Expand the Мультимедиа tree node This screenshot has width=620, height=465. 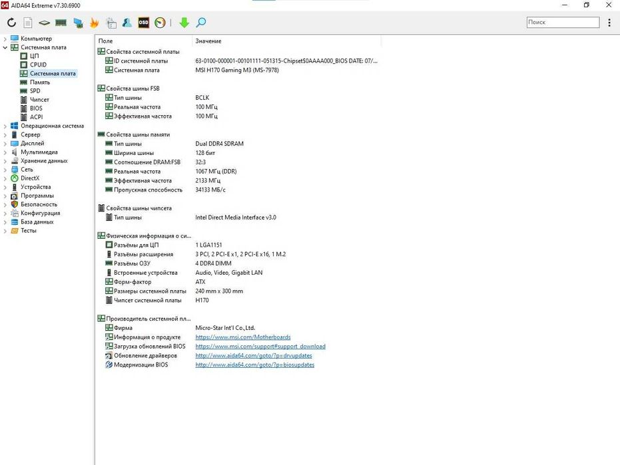click(x=5, y=152)
